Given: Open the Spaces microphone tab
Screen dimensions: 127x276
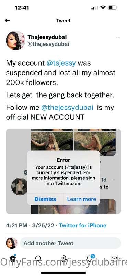Looking at the screenshot, I should click(x=64, y=258).
